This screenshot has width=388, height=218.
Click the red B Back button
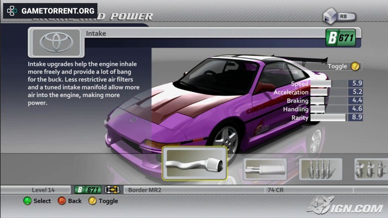click(62, 201)
